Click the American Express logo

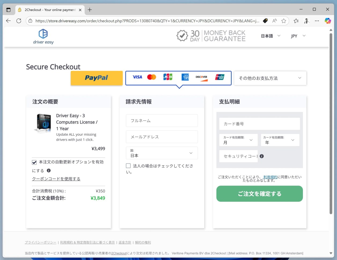pyautogui.click(x=185, y=77)
